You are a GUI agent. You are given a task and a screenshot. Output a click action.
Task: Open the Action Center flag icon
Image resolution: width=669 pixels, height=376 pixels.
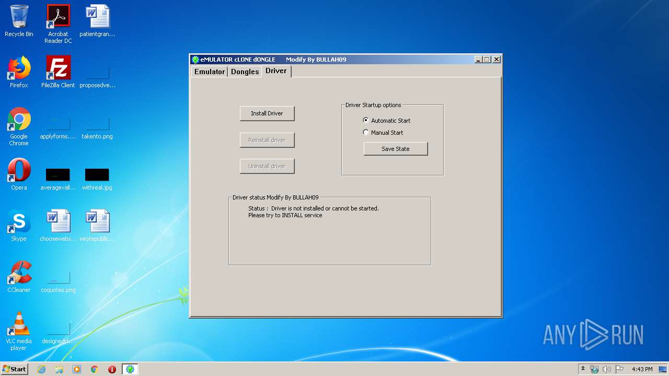point(619,369)
